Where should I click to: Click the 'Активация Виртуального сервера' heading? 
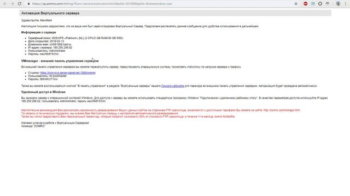coord(50,13)
